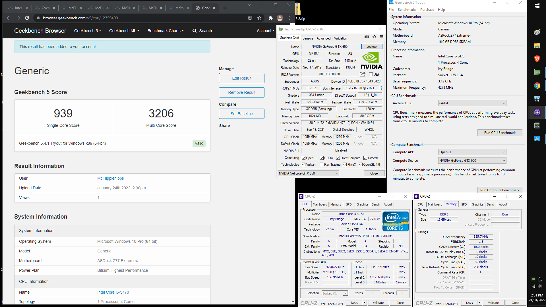Click the Lookup button in GPU-Z
This screenshot has height=307, width=546.
point(371,47)
